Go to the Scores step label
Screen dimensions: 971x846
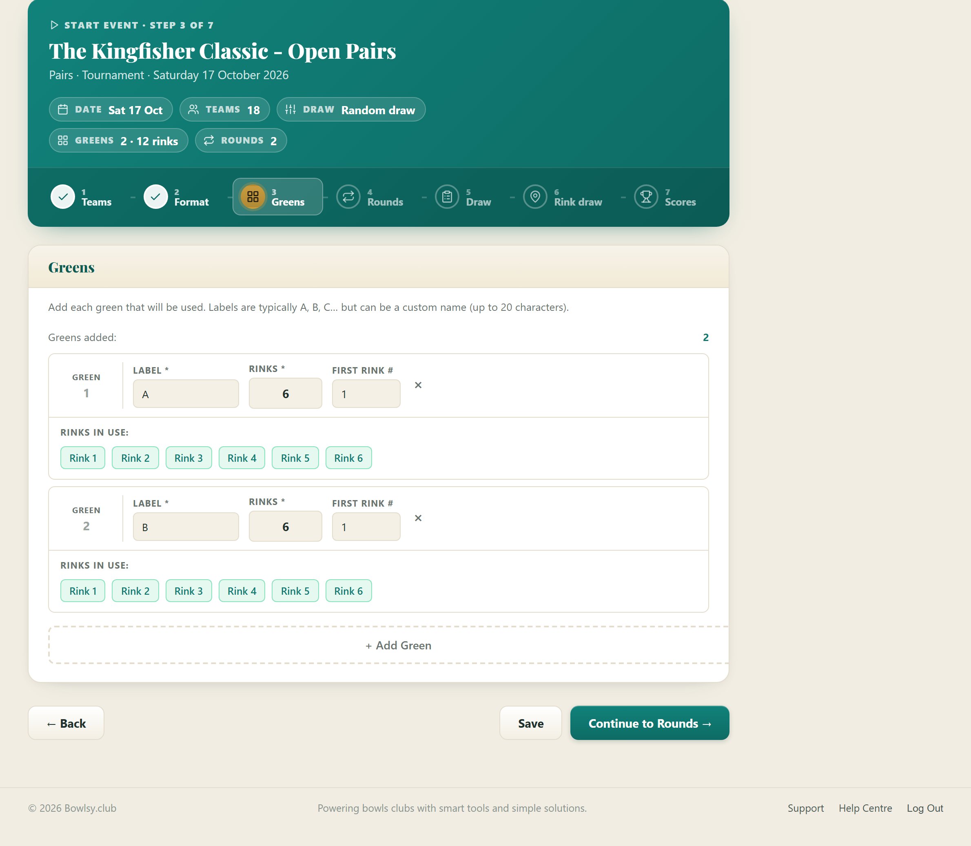(680, 202)
